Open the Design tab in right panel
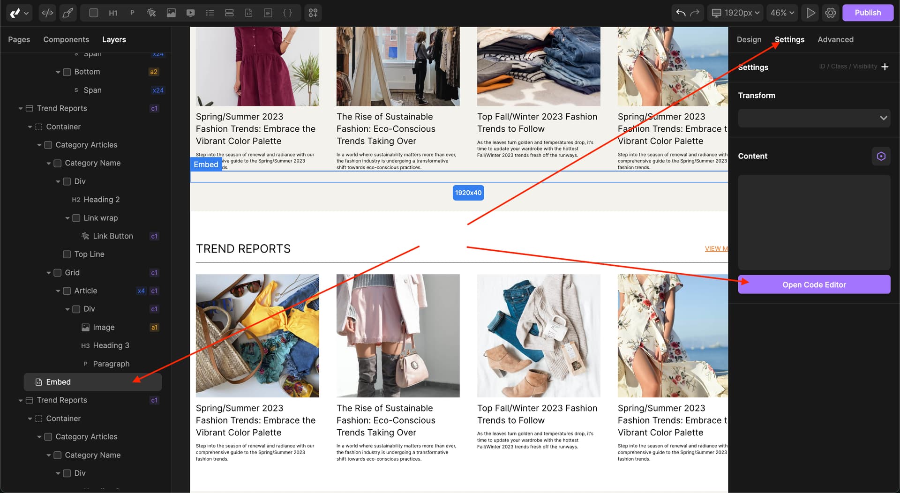Viewport: 900px width, 493px height. click(x=749, y=39)
